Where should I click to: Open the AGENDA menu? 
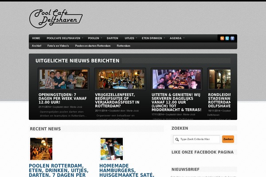click(x=176, y=38)
